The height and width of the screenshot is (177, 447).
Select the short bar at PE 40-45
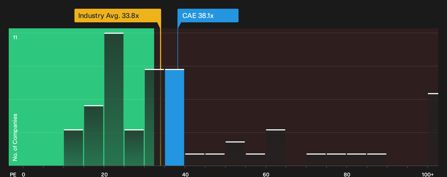point(195,160)
